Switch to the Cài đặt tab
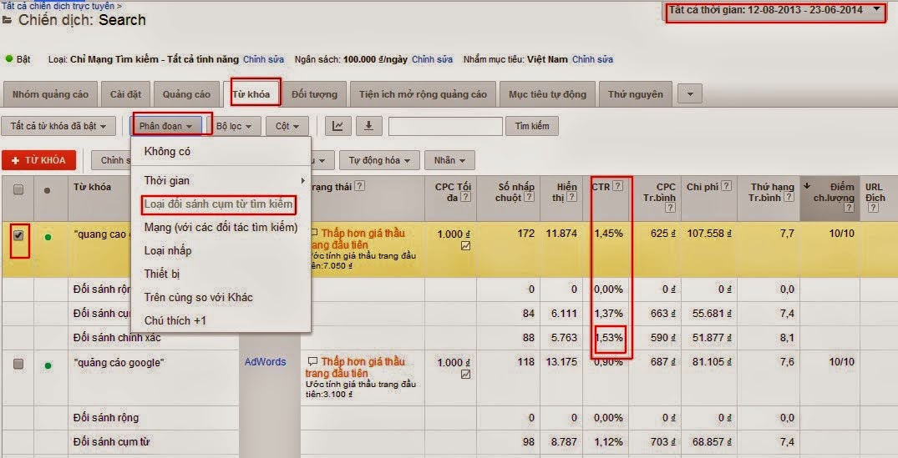 (x=125, y=94)
